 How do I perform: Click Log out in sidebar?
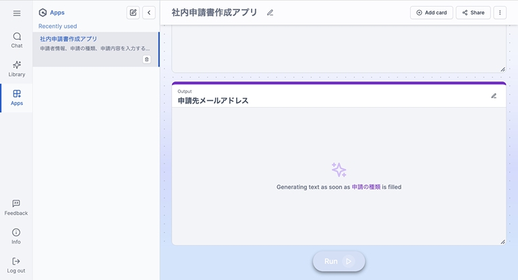16,265
